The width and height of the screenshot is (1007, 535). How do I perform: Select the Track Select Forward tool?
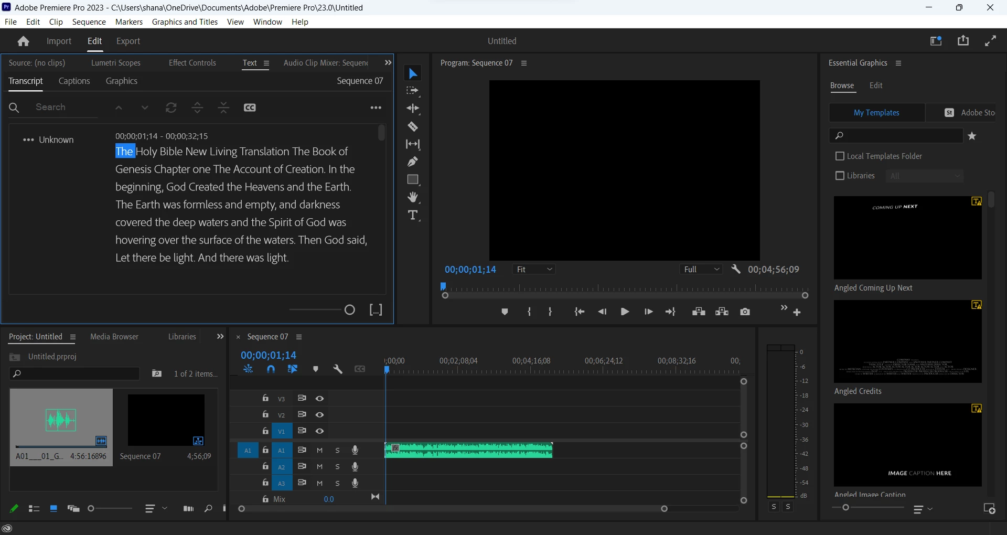pyautogui.click(x=413, y=91)
